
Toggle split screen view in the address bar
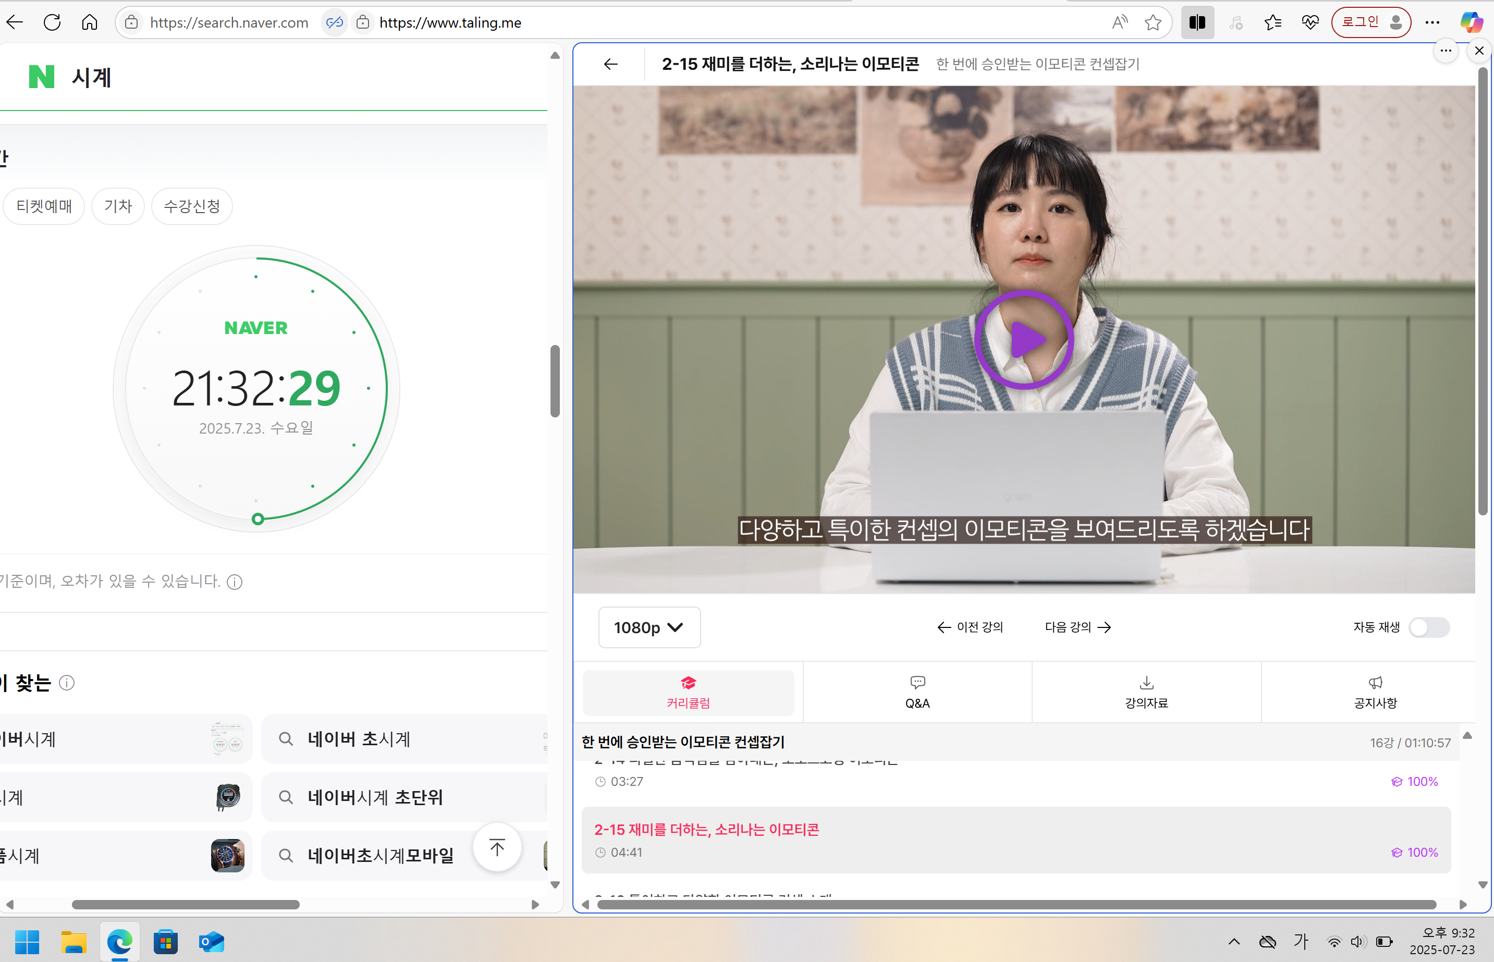1197,22
